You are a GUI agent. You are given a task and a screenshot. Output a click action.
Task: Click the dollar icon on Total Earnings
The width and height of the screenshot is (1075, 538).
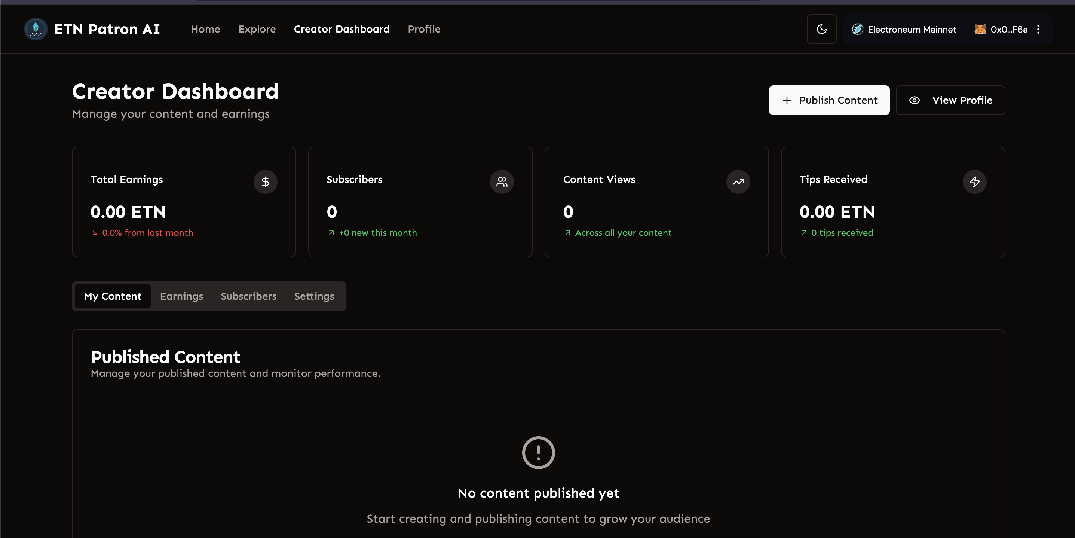(x=266, y=182)
